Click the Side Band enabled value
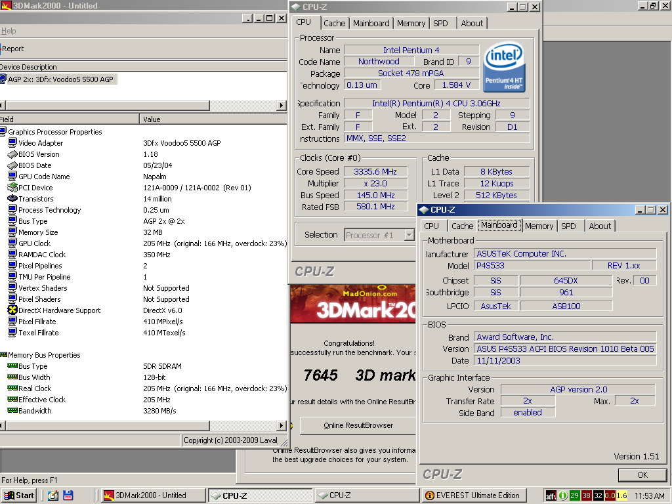The height and width of the screenshot is (504, 672). click(528, 412)
